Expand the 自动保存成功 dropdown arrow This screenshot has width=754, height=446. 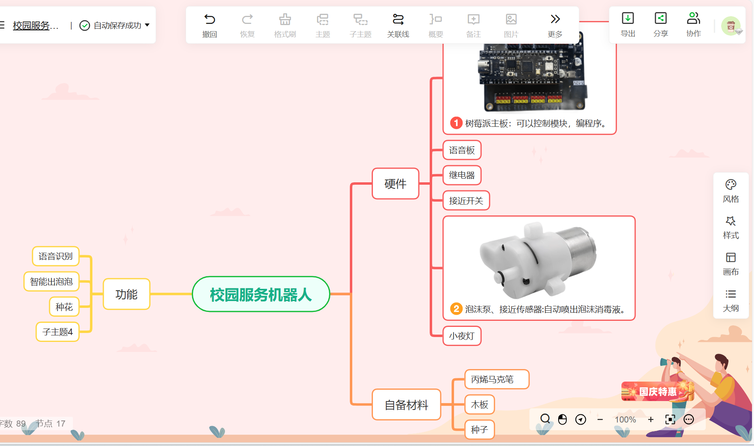click(147, 25)
